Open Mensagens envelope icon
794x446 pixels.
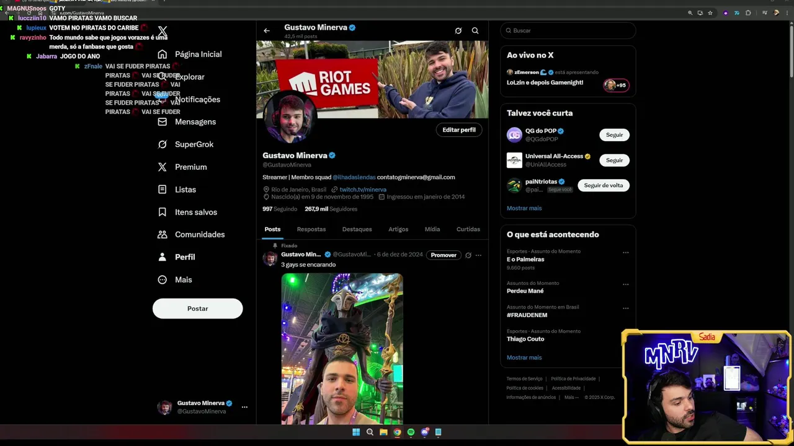163,122
